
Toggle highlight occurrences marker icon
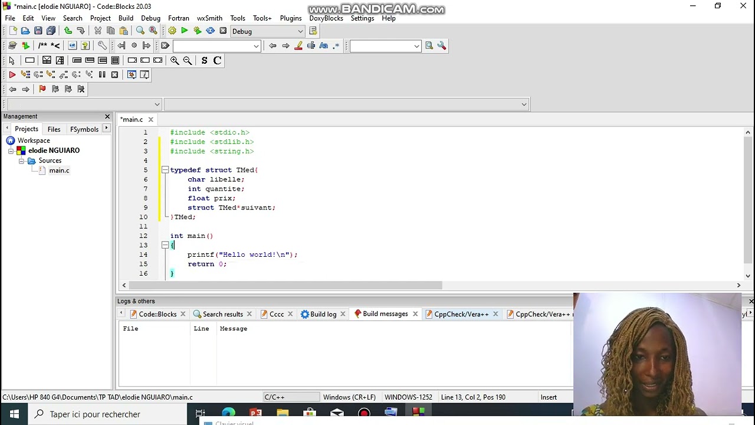tap(298, 45)
